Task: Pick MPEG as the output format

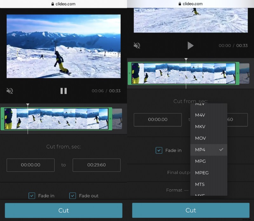Action: point(201,173)
